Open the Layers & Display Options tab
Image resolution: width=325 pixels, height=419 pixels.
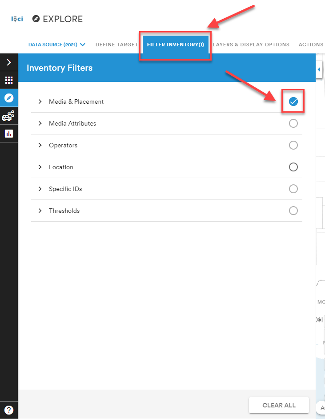pos(251,45)
